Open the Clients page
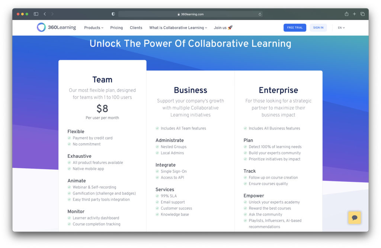The height and width of the screenshot is (248, 381). (136, 27)
